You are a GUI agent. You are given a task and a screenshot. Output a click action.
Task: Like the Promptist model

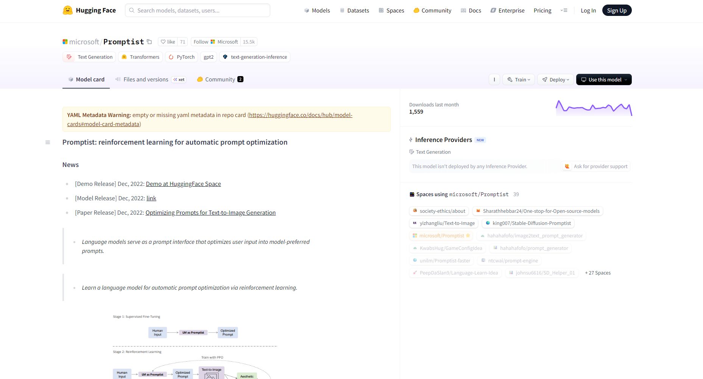pos(168,42)
